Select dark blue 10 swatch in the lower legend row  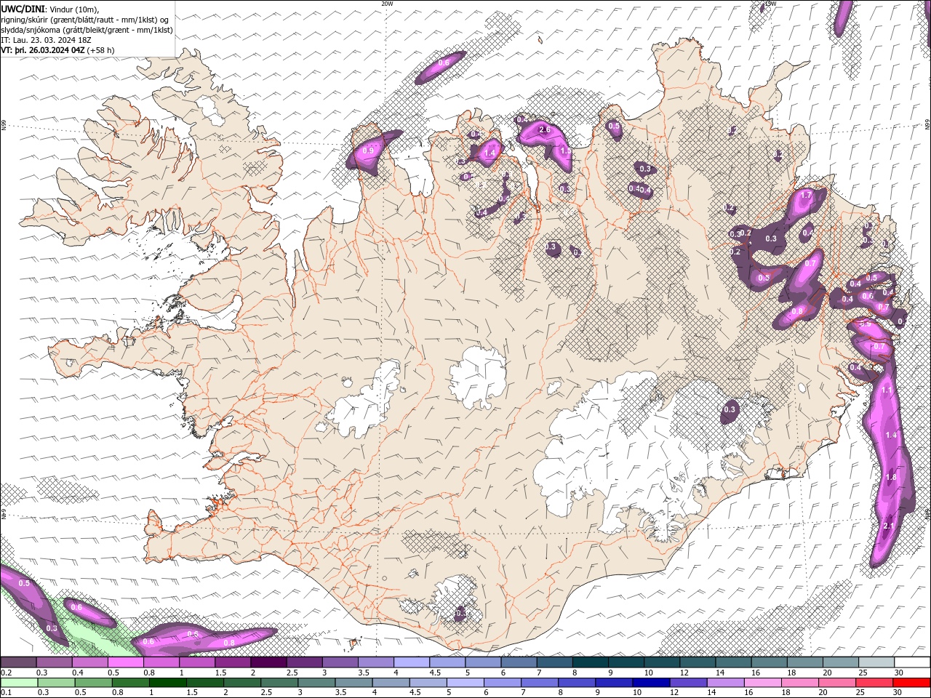coord(650,683)
